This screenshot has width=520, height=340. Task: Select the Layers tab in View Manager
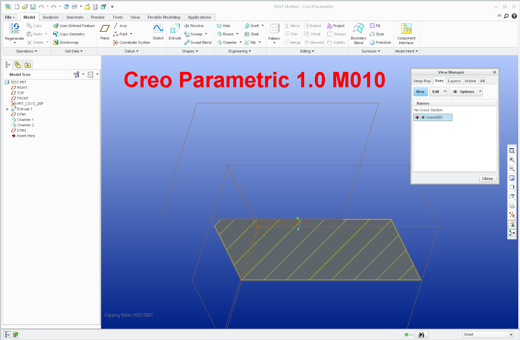point(454,81)
